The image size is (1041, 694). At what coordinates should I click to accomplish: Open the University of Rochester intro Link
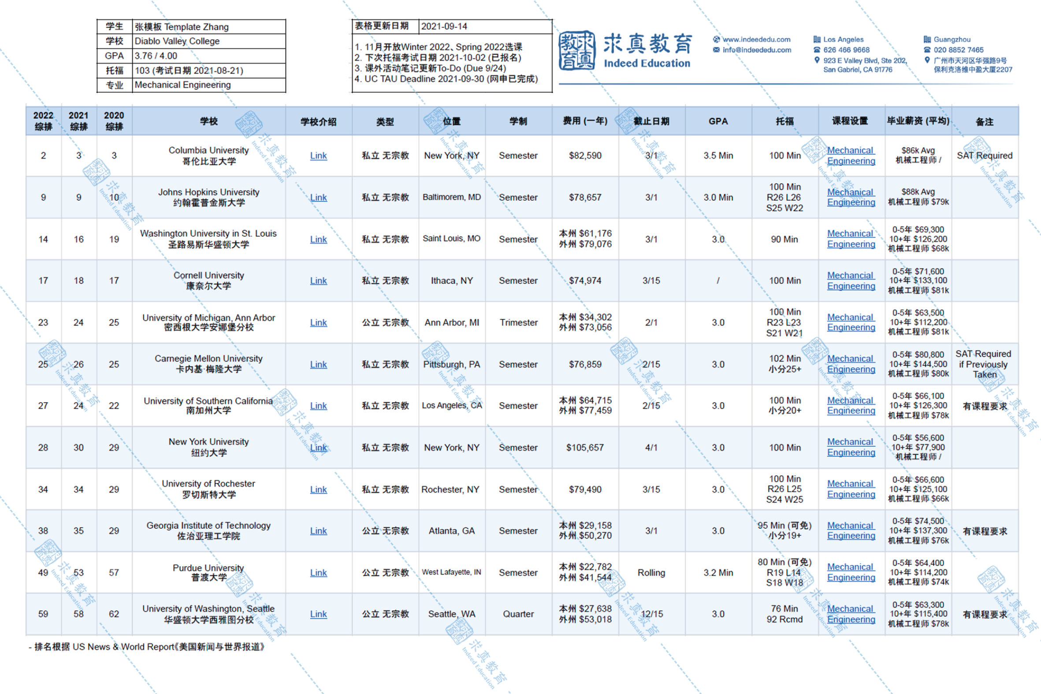(x=319, y=489)
